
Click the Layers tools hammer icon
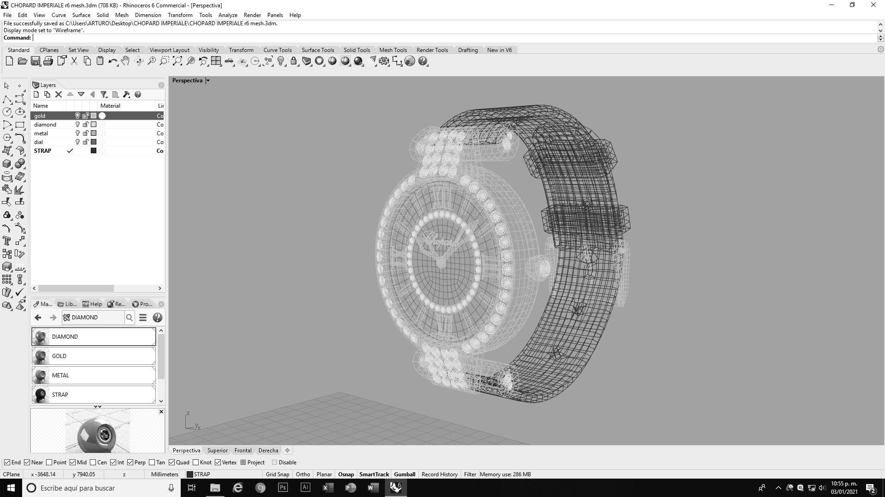[x=126, y=94]
